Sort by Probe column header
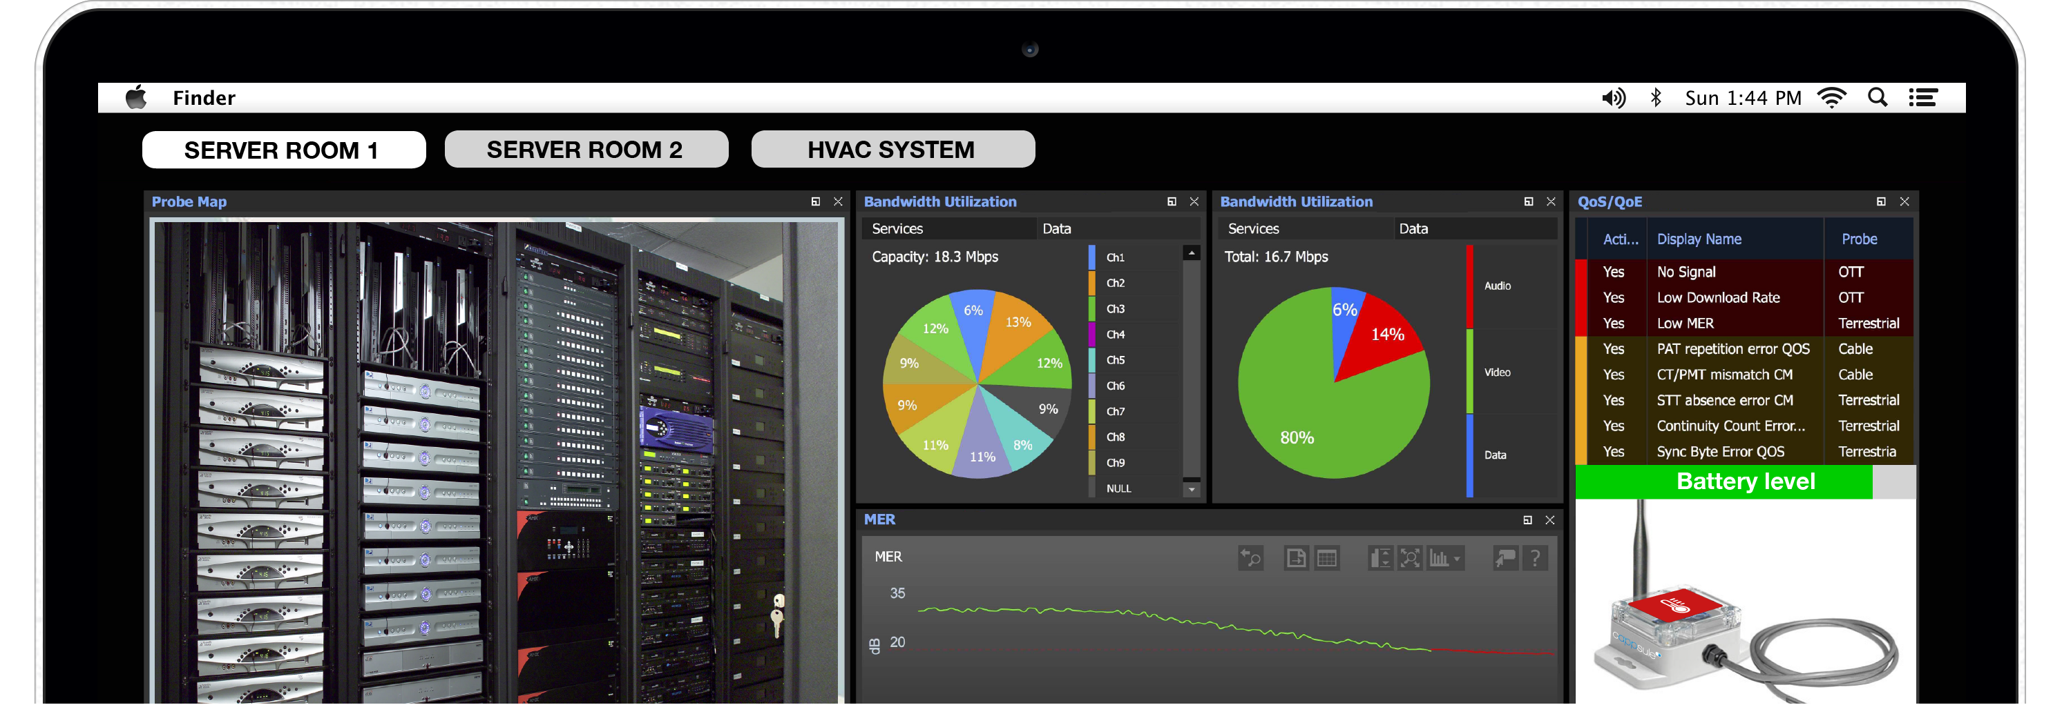The height and width of the screenshot is (705, 2053). [x=1868, y=239]
